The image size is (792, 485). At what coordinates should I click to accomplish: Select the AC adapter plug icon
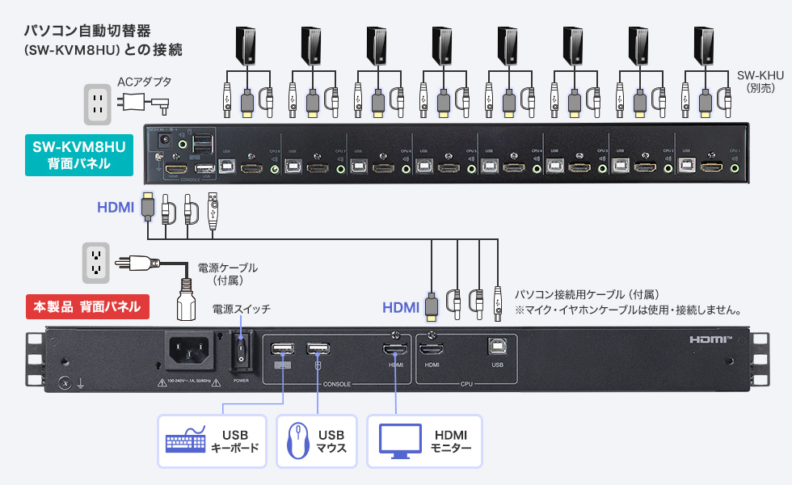pos(143,103)
